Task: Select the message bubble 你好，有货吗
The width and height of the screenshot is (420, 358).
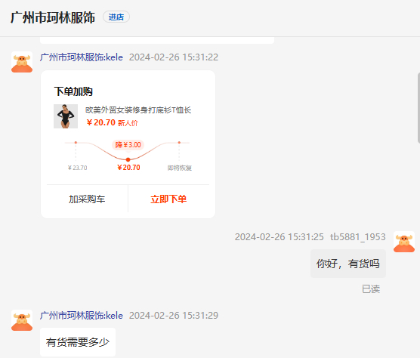Action: click(348, 264)
